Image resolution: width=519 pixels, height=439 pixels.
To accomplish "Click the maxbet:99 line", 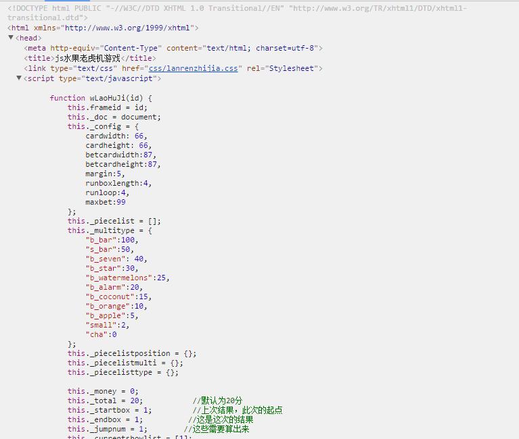I will pyautogui.click(x=105, y=202).
